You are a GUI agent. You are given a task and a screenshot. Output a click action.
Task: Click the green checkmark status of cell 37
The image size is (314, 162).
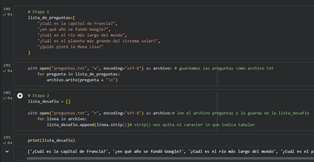[5, 143]
